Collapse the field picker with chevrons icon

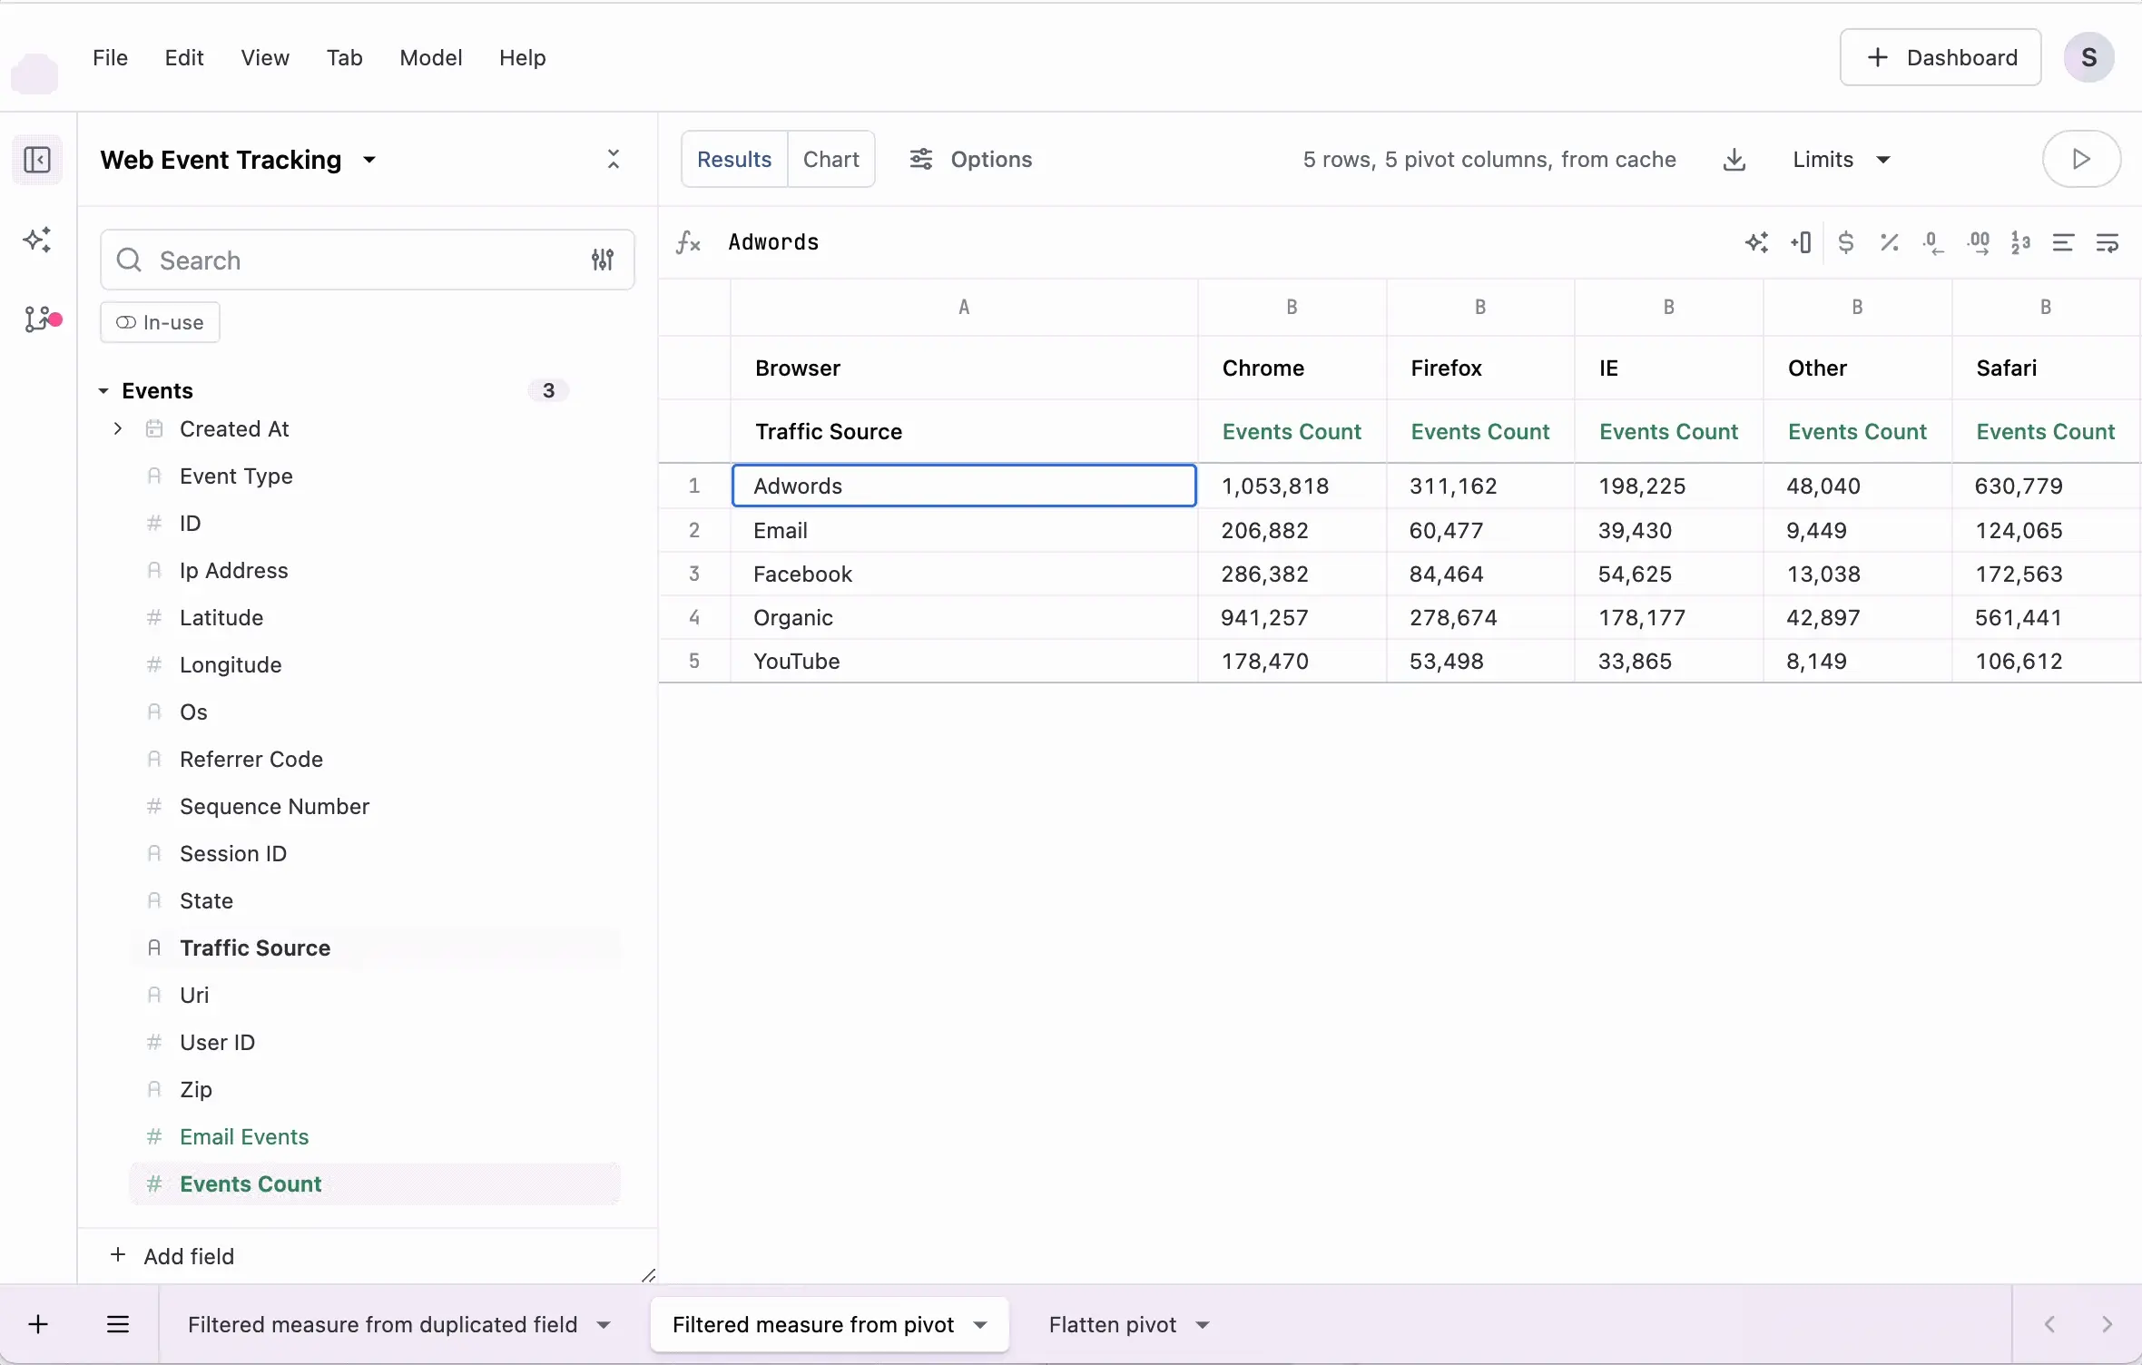(x=614, y=160)
